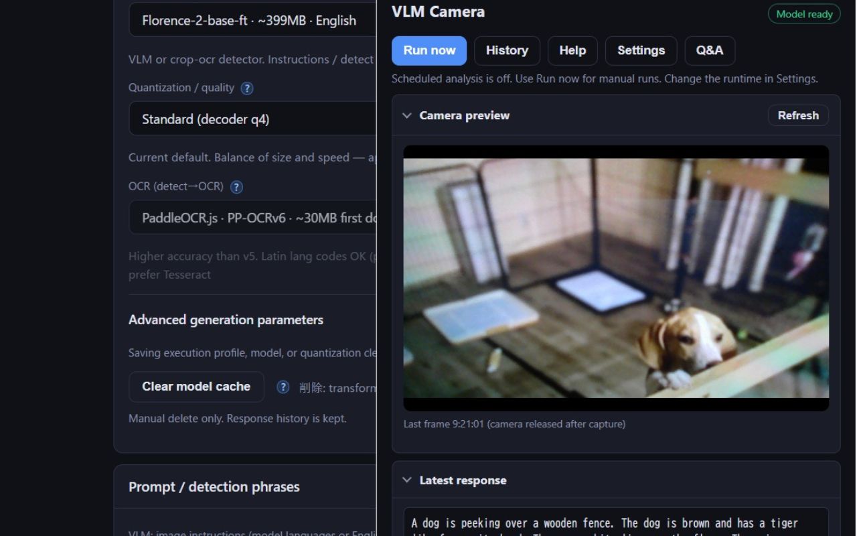Click the Scheduled analysis is off notice
Screen dimensions: 857x536
(x=605, y=78)
